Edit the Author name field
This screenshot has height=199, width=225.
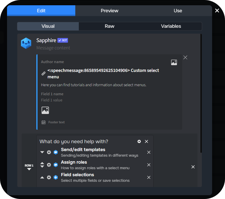coord(52,62)
